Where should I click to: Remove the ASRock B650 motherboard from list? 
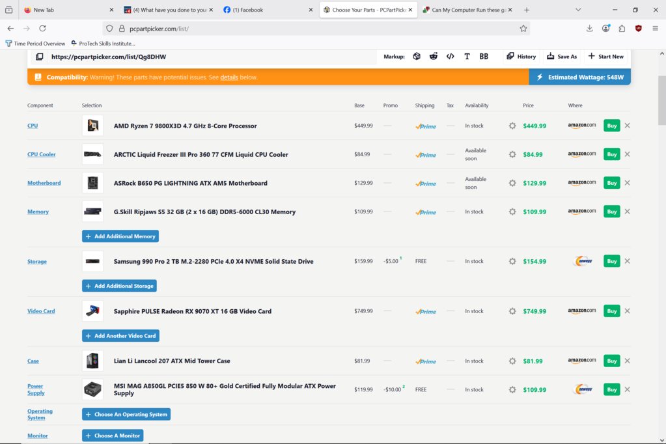click(x=628, y=183)
